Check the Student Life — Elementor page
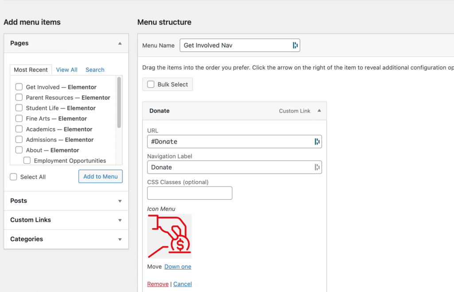The image size is (454, 292). pyautogui.click(x=19, y=108)
